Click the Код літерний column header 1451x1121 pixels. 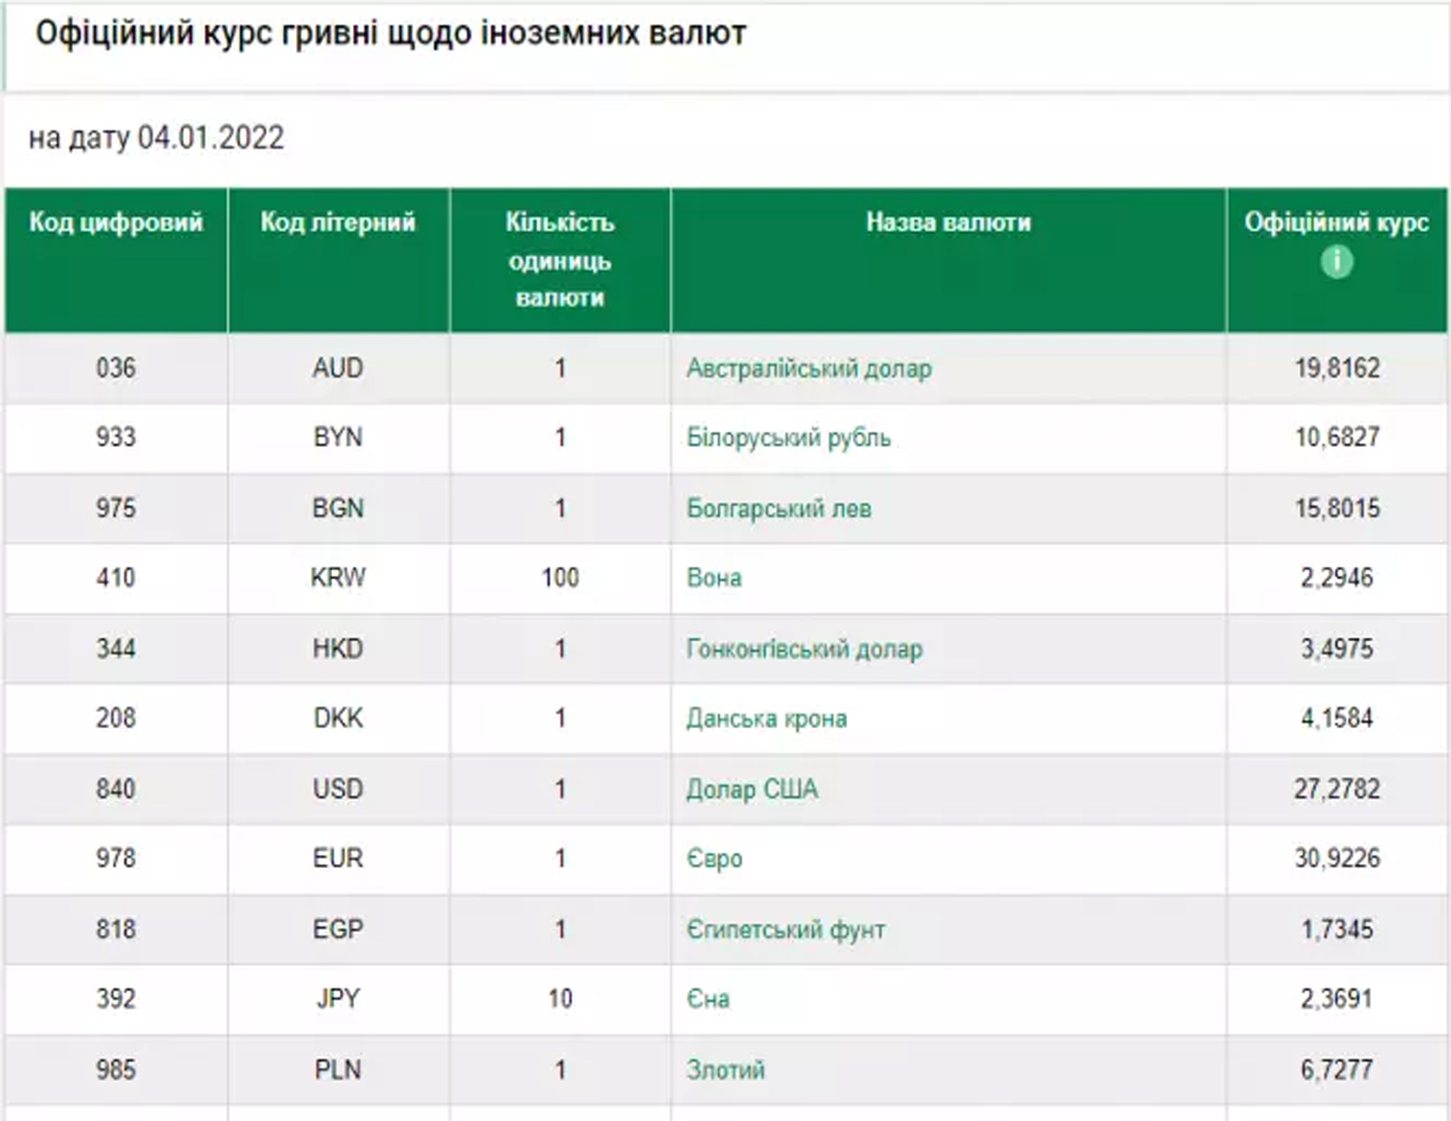tap(338, 223)
